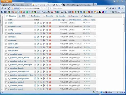This screenshot has height=95, width=126.
Task: Drop the consumer table using red icon
Action: coord(50,40)
